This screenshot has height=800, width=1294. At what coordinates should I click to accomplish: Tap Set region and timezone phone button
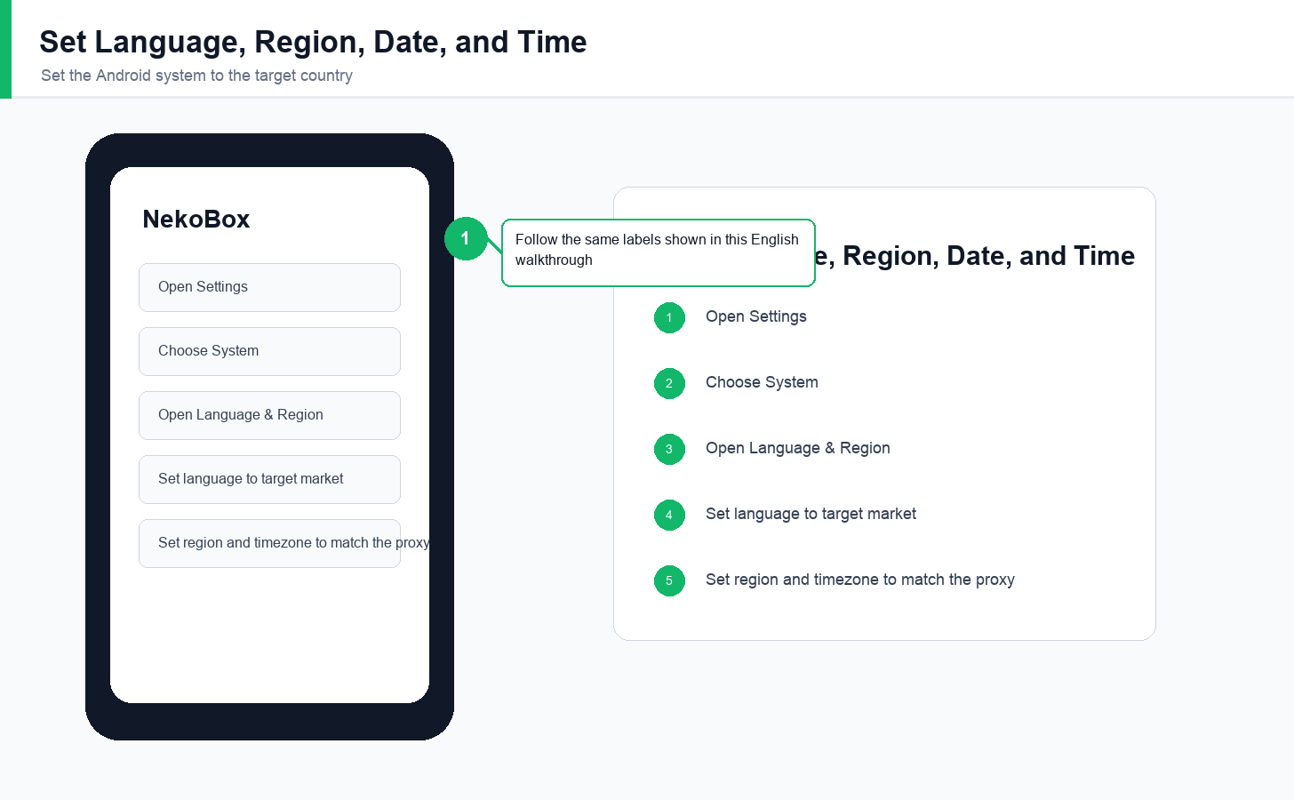point(269,543)
